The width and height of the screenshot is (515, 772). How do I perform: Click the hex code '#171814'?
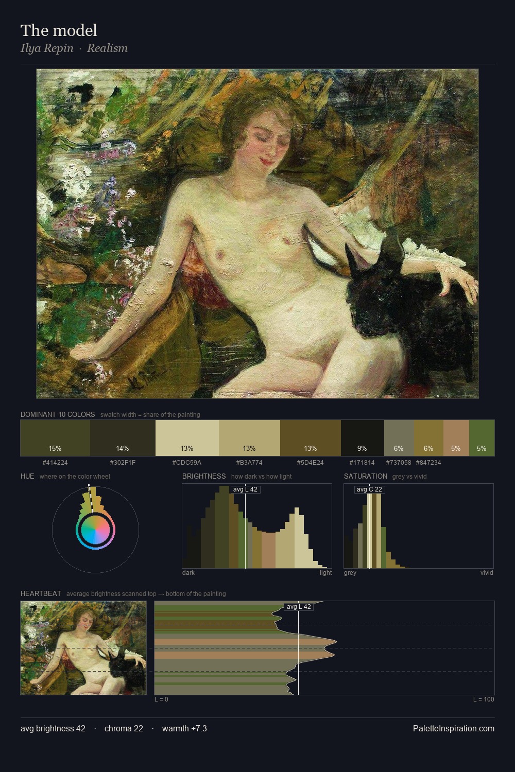pos(363,463)
